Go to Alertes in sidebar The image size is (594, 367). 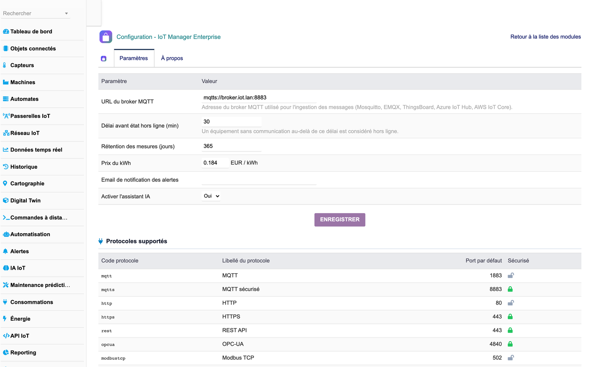pyautogui.click(x=19, y=251)
